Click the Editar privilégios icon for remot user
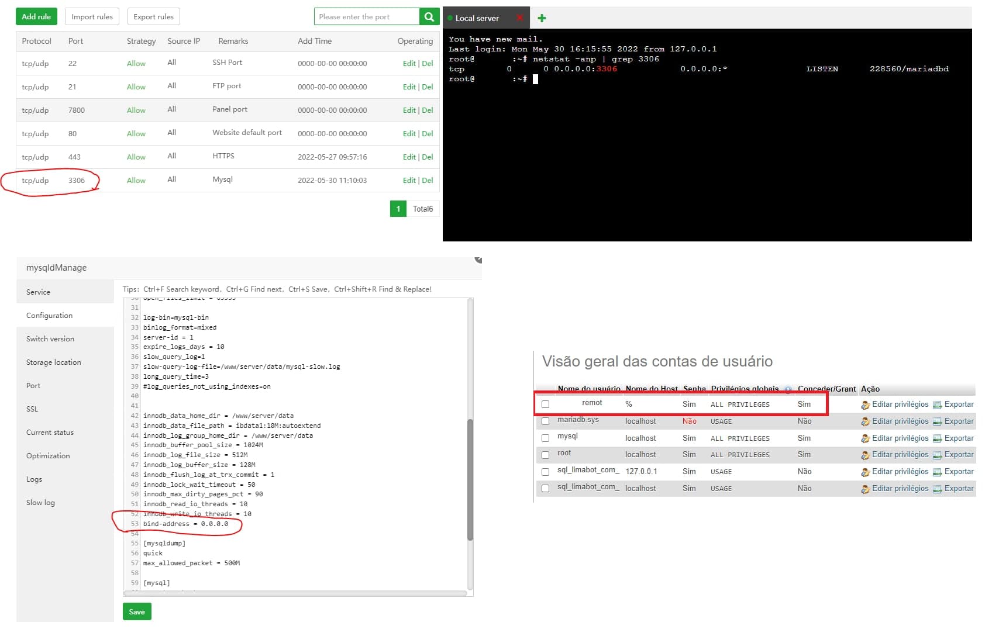Screen dimensions: 992x636 (865, 405)
